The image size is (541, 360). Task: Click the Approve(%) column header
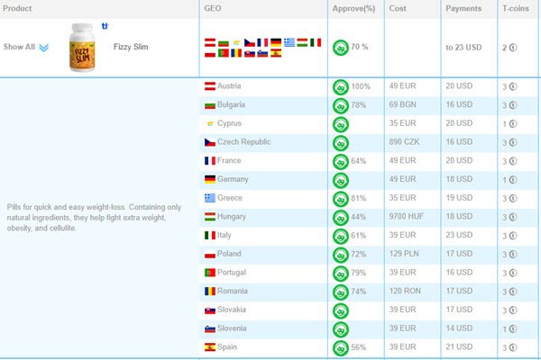[353, 8]
